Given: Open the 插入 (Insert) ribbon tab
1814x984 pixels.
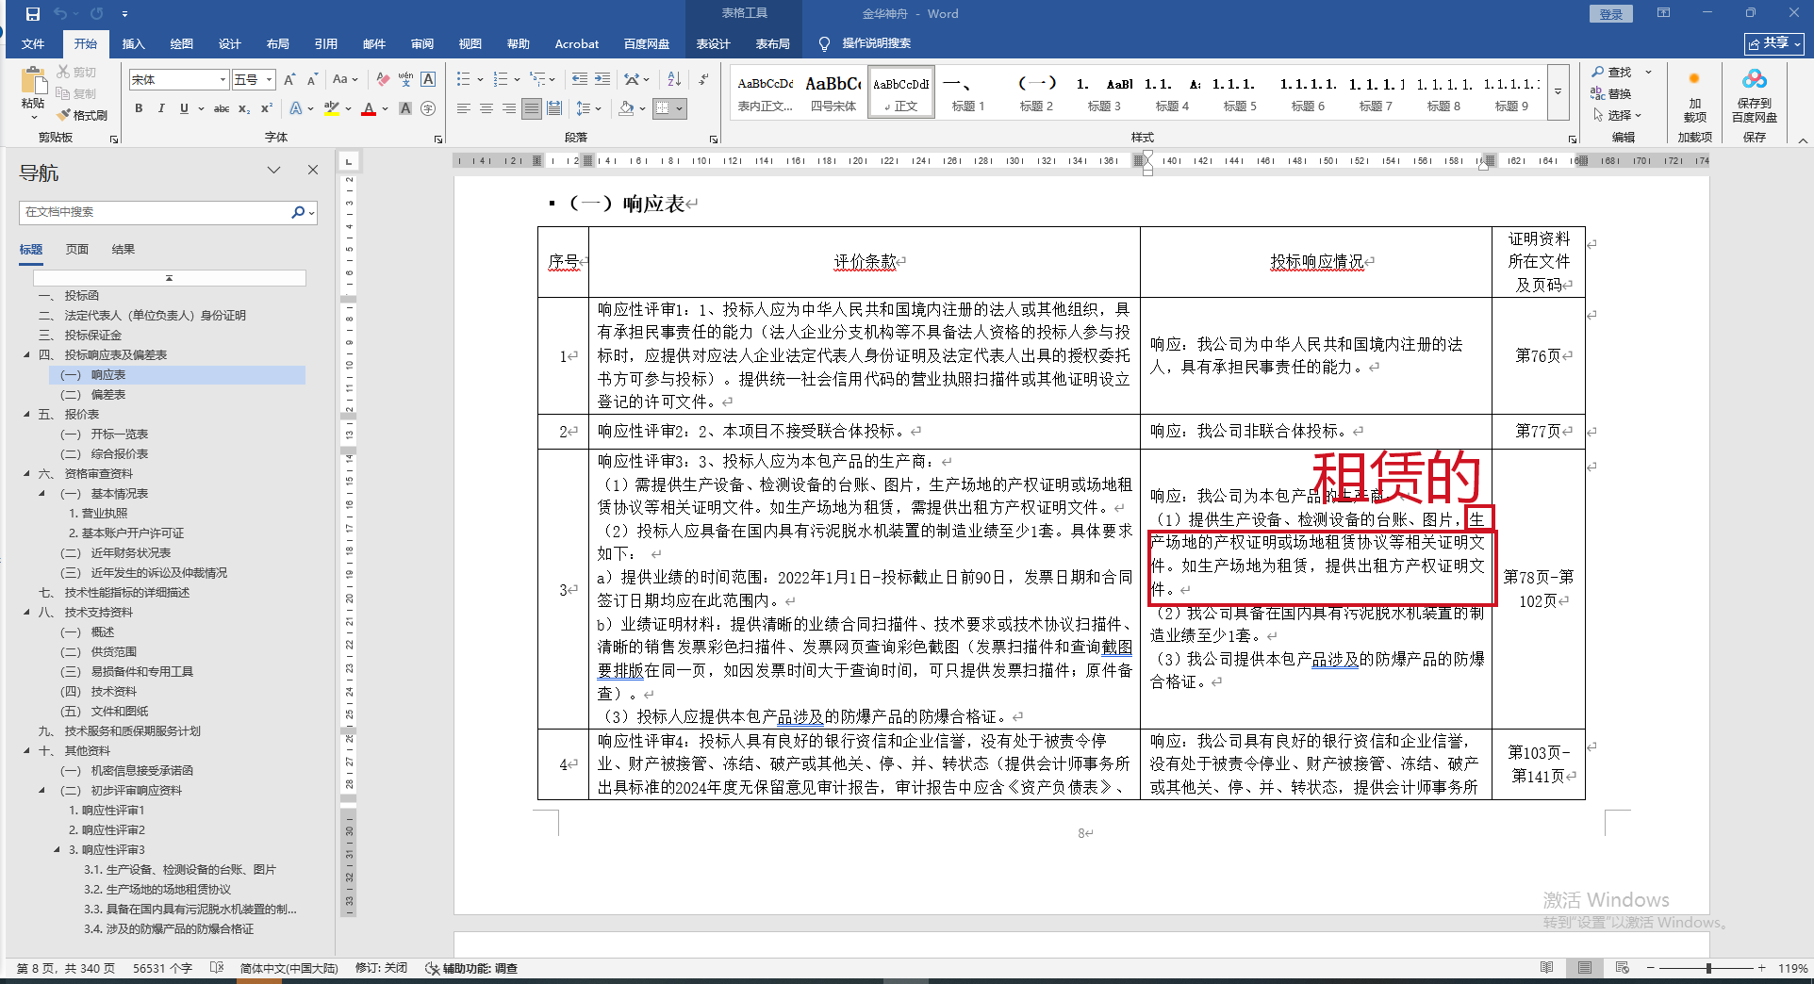Looking at the screenshot, I should tap(134, 43).
